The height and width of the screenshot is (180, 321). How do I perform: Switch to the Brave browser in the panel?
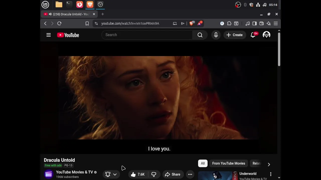point(90,4)
